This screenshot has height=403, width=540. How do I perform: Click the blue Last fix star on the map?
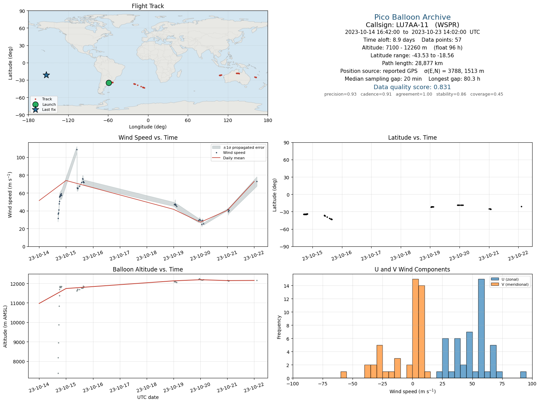[x=46, y=75]
